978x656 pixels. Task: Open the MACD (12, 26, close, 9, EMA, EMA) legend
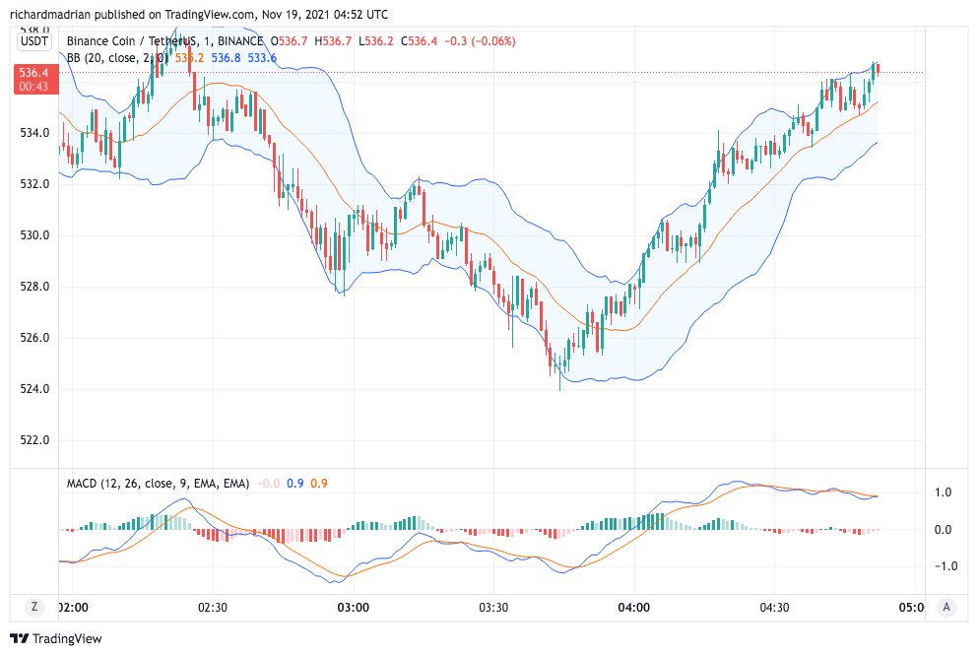157,484
